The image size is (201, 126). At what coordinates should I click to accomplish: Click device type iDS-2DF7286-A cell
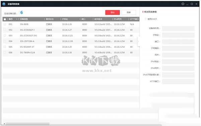(27, 41)
